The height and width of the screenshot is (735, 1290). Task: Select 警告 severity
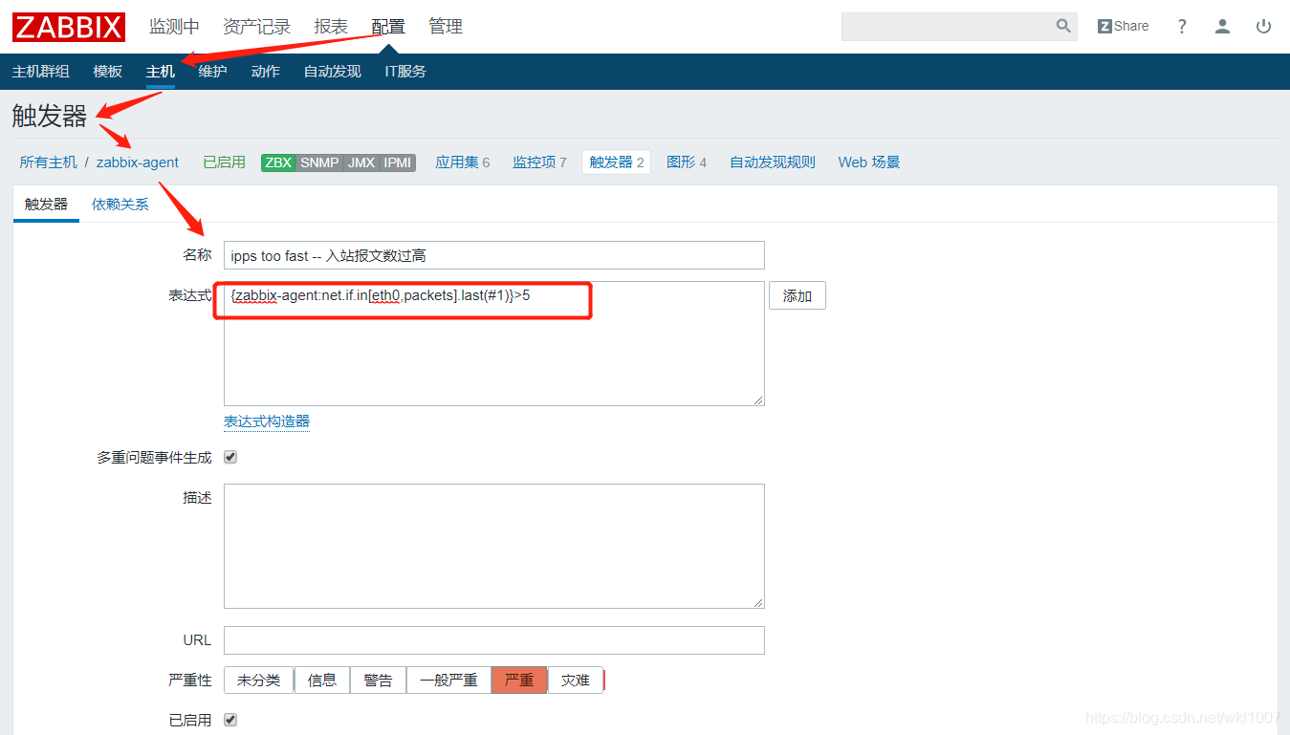click(379, 681)
